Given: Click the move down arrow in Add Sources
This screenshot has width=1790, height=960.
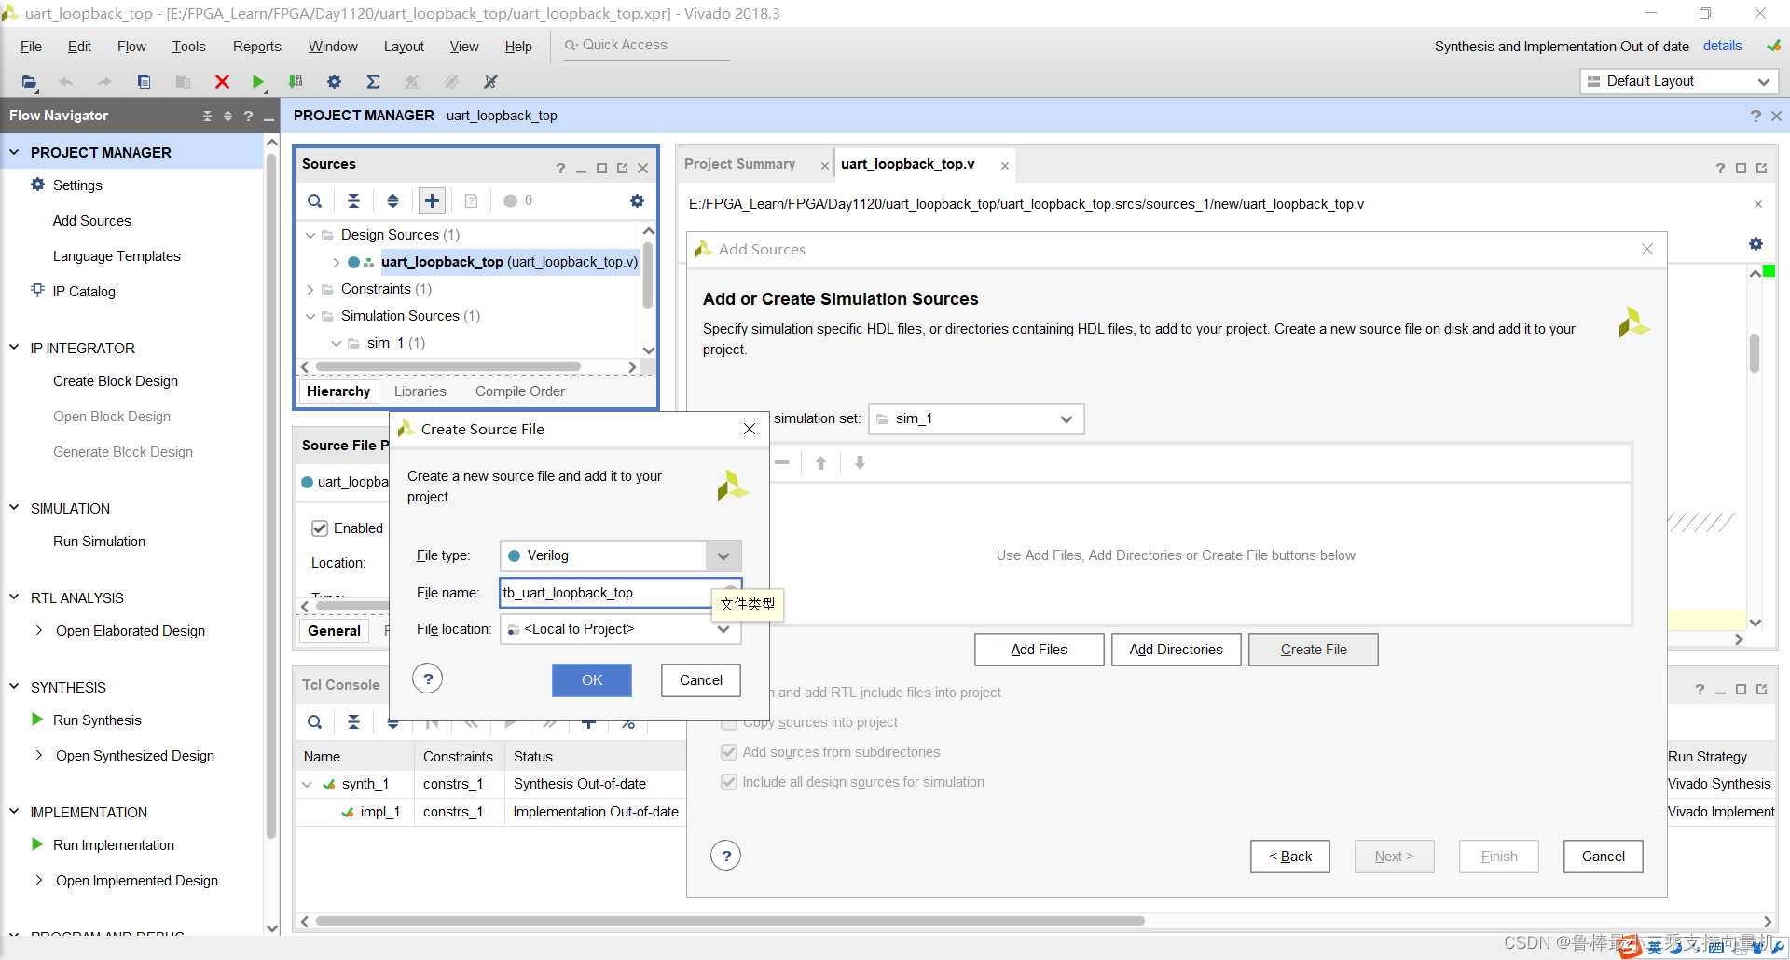Looking at the screenshot, I should pos(860,463).
